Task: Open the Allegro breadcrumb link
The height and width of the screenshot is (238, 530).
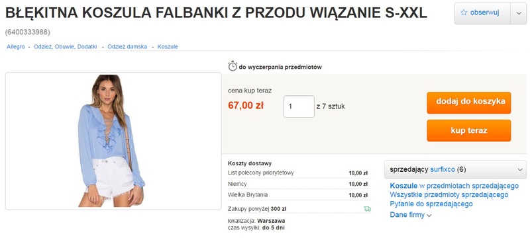Action: coord(16,47)
